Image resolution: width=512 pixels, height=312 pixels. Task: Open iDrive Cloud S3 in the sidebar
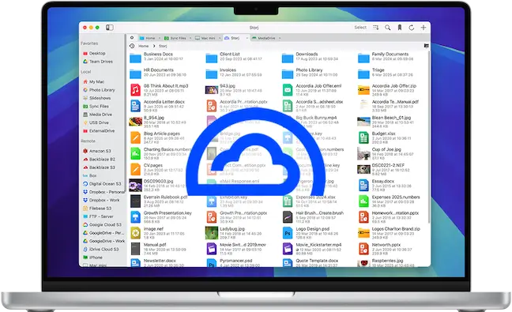(x=101, y=249)
